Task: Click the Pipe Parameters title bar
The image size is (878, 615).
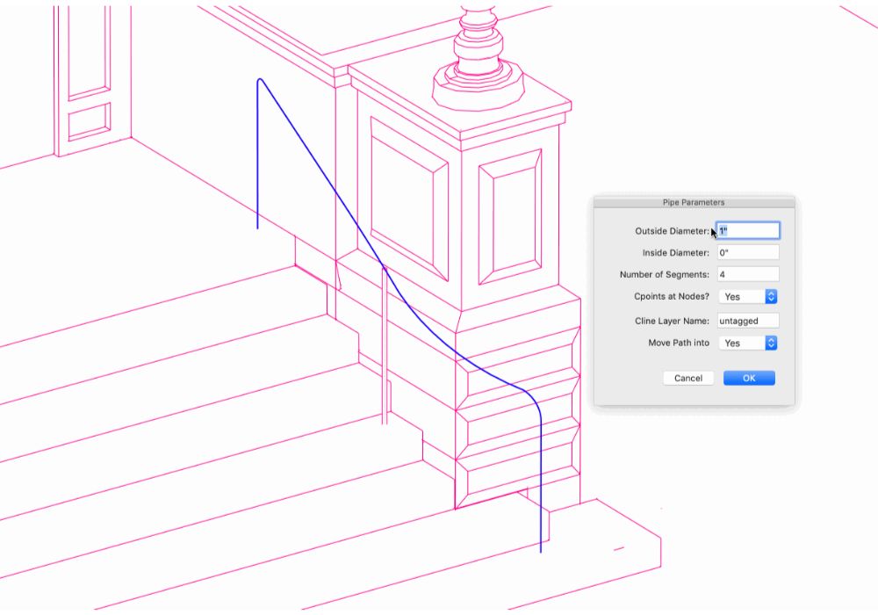Action: (694, 202)
